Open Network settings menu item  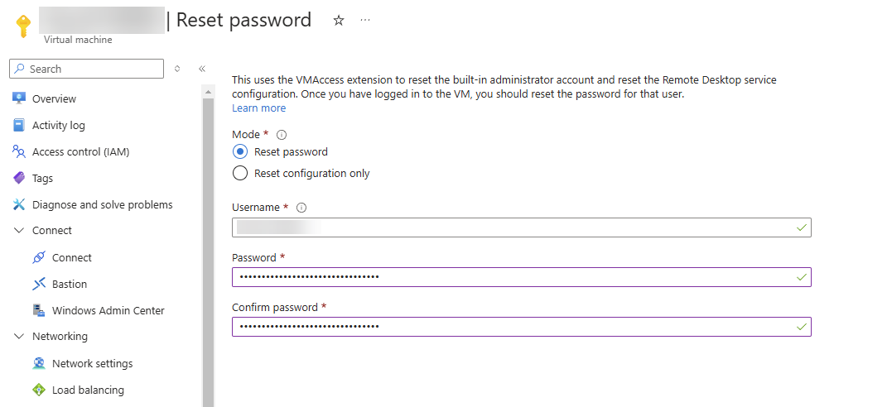tap(92, 363)
